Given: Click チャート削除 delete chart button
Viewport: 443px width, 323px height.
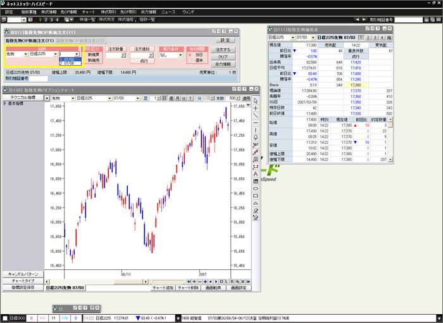Looking at the screenshot, I should coord(188,288).
